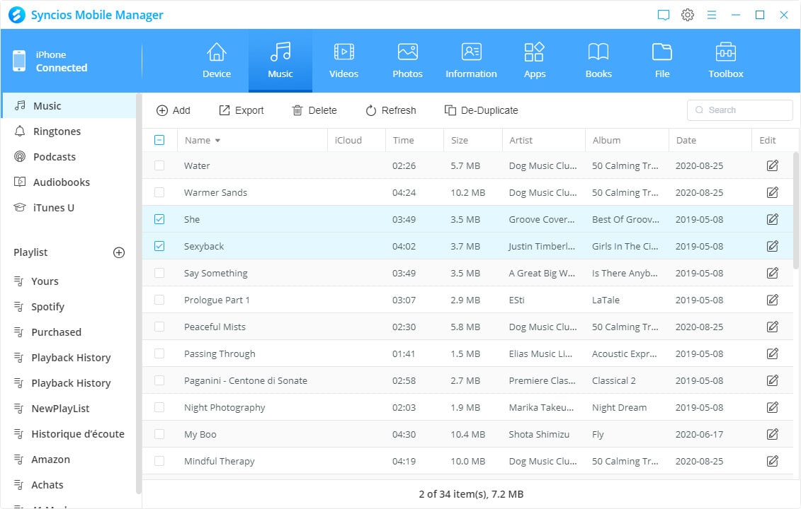Open the Amazon playlist

[x=69, y=460]
